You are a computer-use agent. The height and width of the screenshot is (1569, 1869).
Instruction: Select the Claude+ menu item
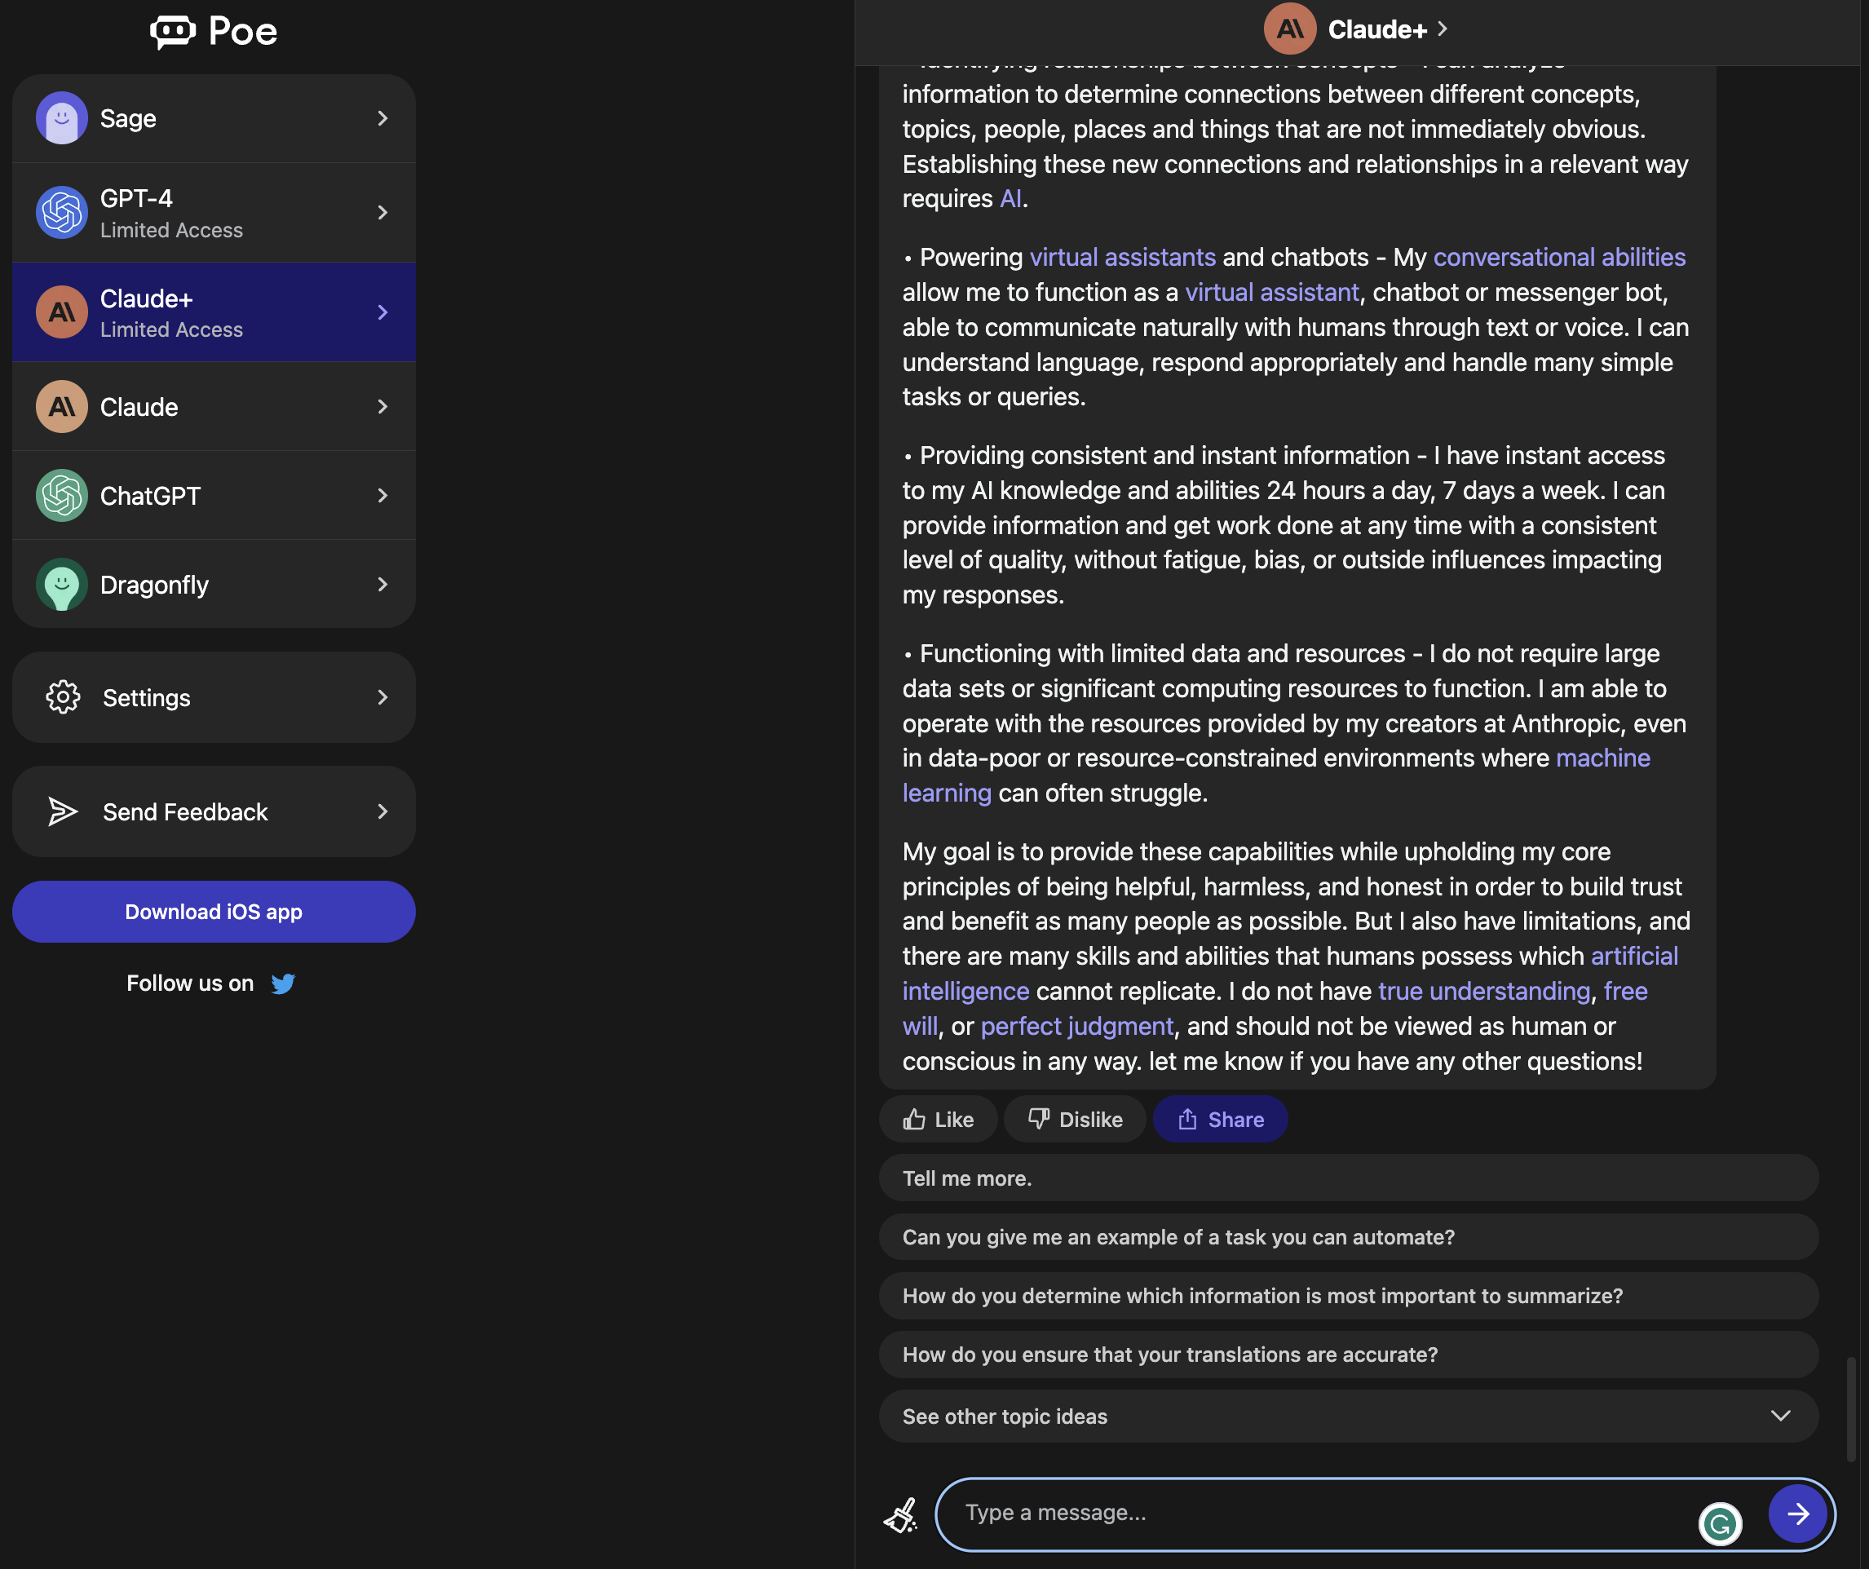tap(214, 312)
